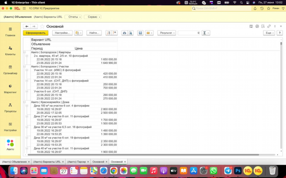Screen dimensions: 286x178
Task: Close the (Авито) Парсер tab
Action: pyautogui.click(x=88, y=162)
